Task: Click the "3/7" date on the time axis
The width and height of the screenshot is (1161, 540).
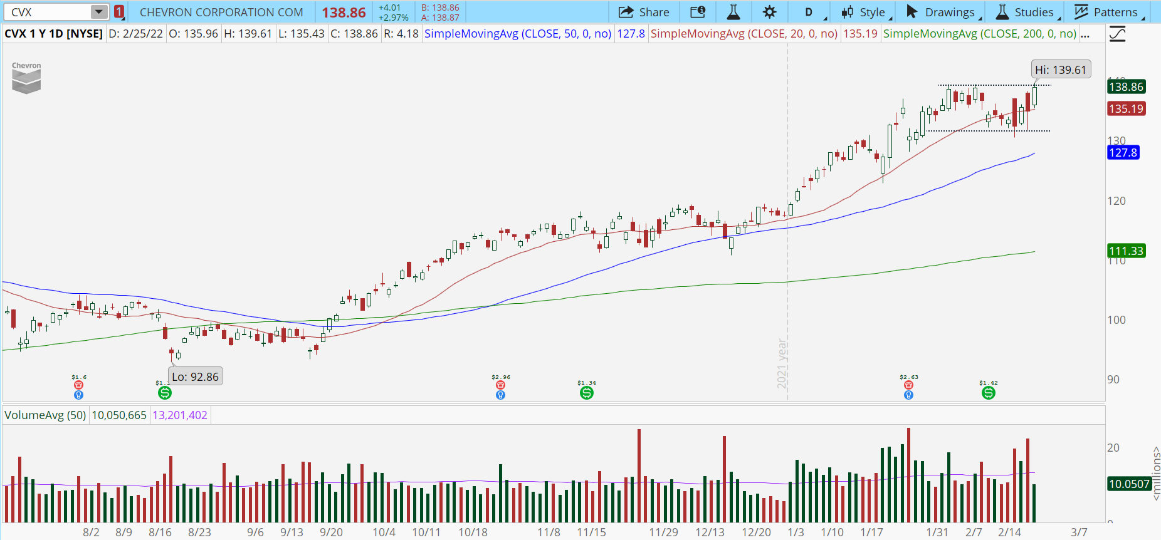Action: [x=1079, y=532]
